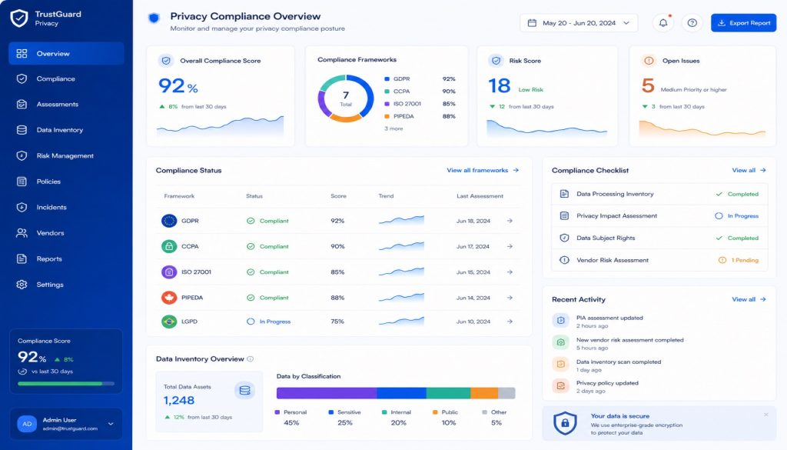
Task: Open CCPA row arrow
Action: pos(510,246)
